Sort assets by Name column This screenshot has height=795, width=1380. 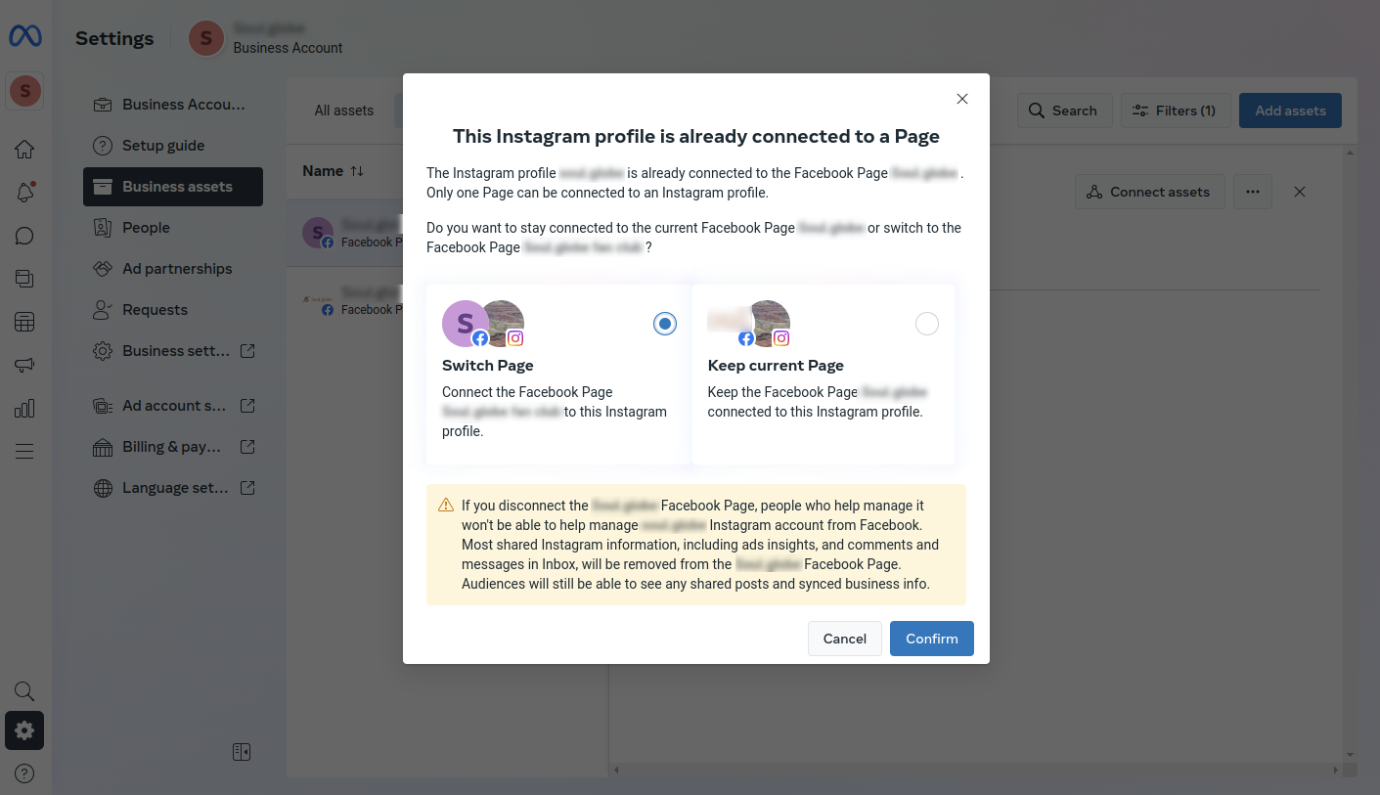333,171
